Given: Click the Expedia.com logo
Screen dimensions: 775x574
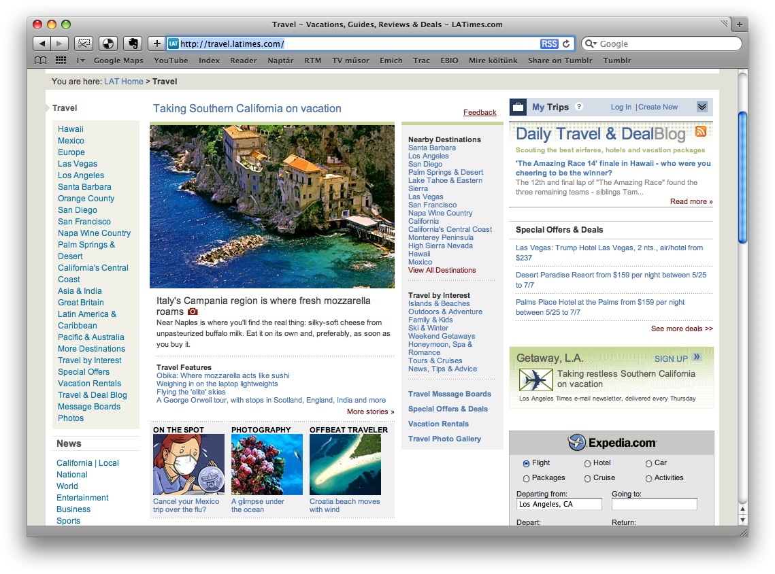Looking at the screenshot, I should coord(612,442).
